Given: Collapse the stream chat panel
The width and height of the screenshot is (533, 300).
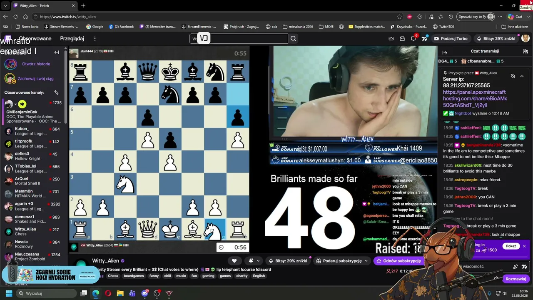Looking at the screenshot, I should click(445, 52).
